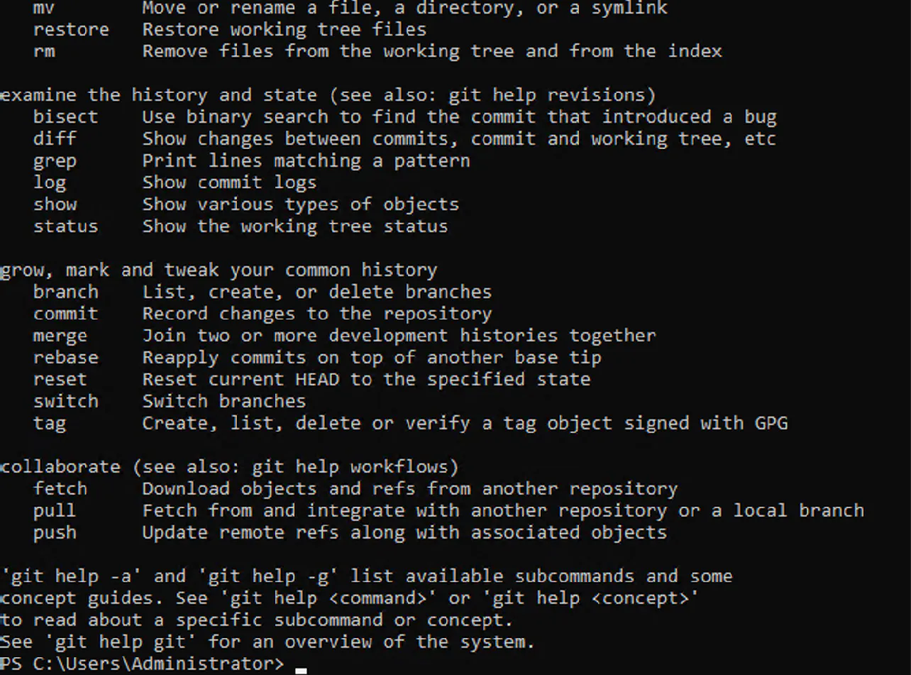Click the 'reset' command name
Screen dimensions: 911x675
pyautogui.click(x=60, y=379)
